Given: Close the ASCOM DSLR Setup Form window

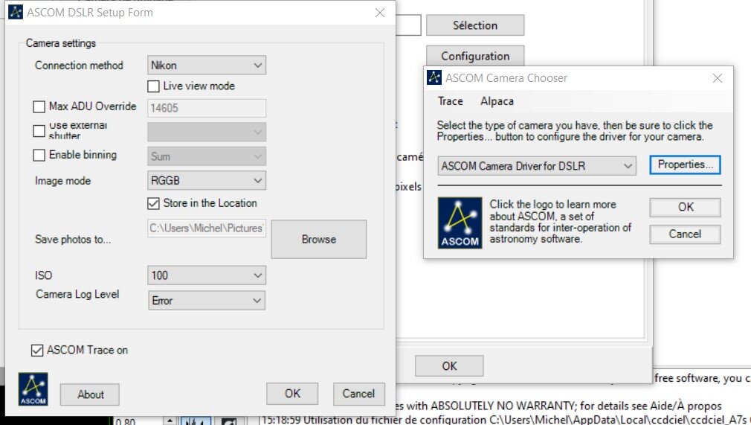Looking at the screenshot, I should click(380, 13).
